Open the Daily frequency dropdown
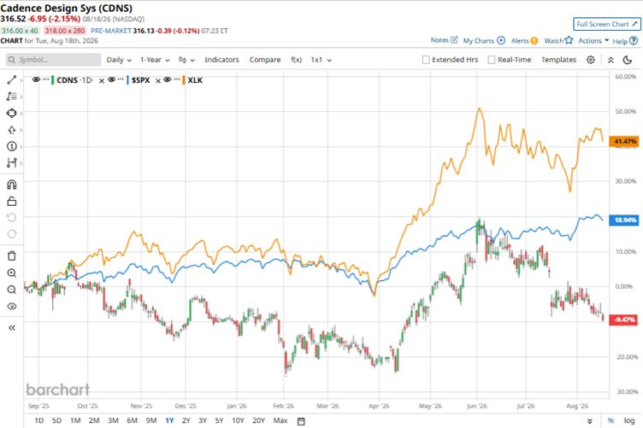643x428 pixels. pyautogui.click(x=119, y=60)
